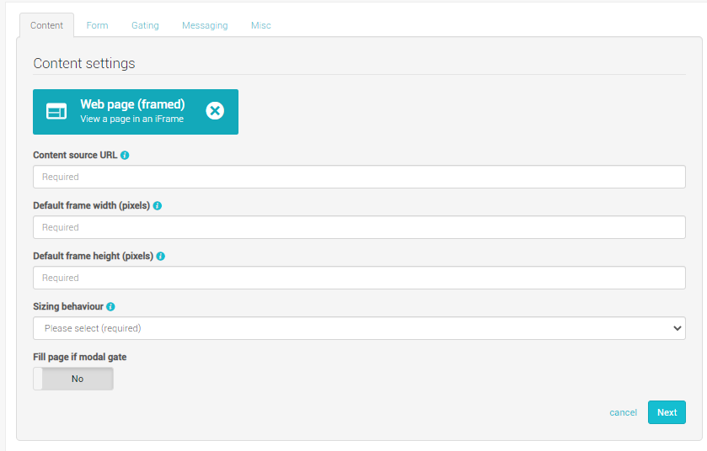Click the Web page (framed) title
707x451 pixels.
[x=132, y=104]
